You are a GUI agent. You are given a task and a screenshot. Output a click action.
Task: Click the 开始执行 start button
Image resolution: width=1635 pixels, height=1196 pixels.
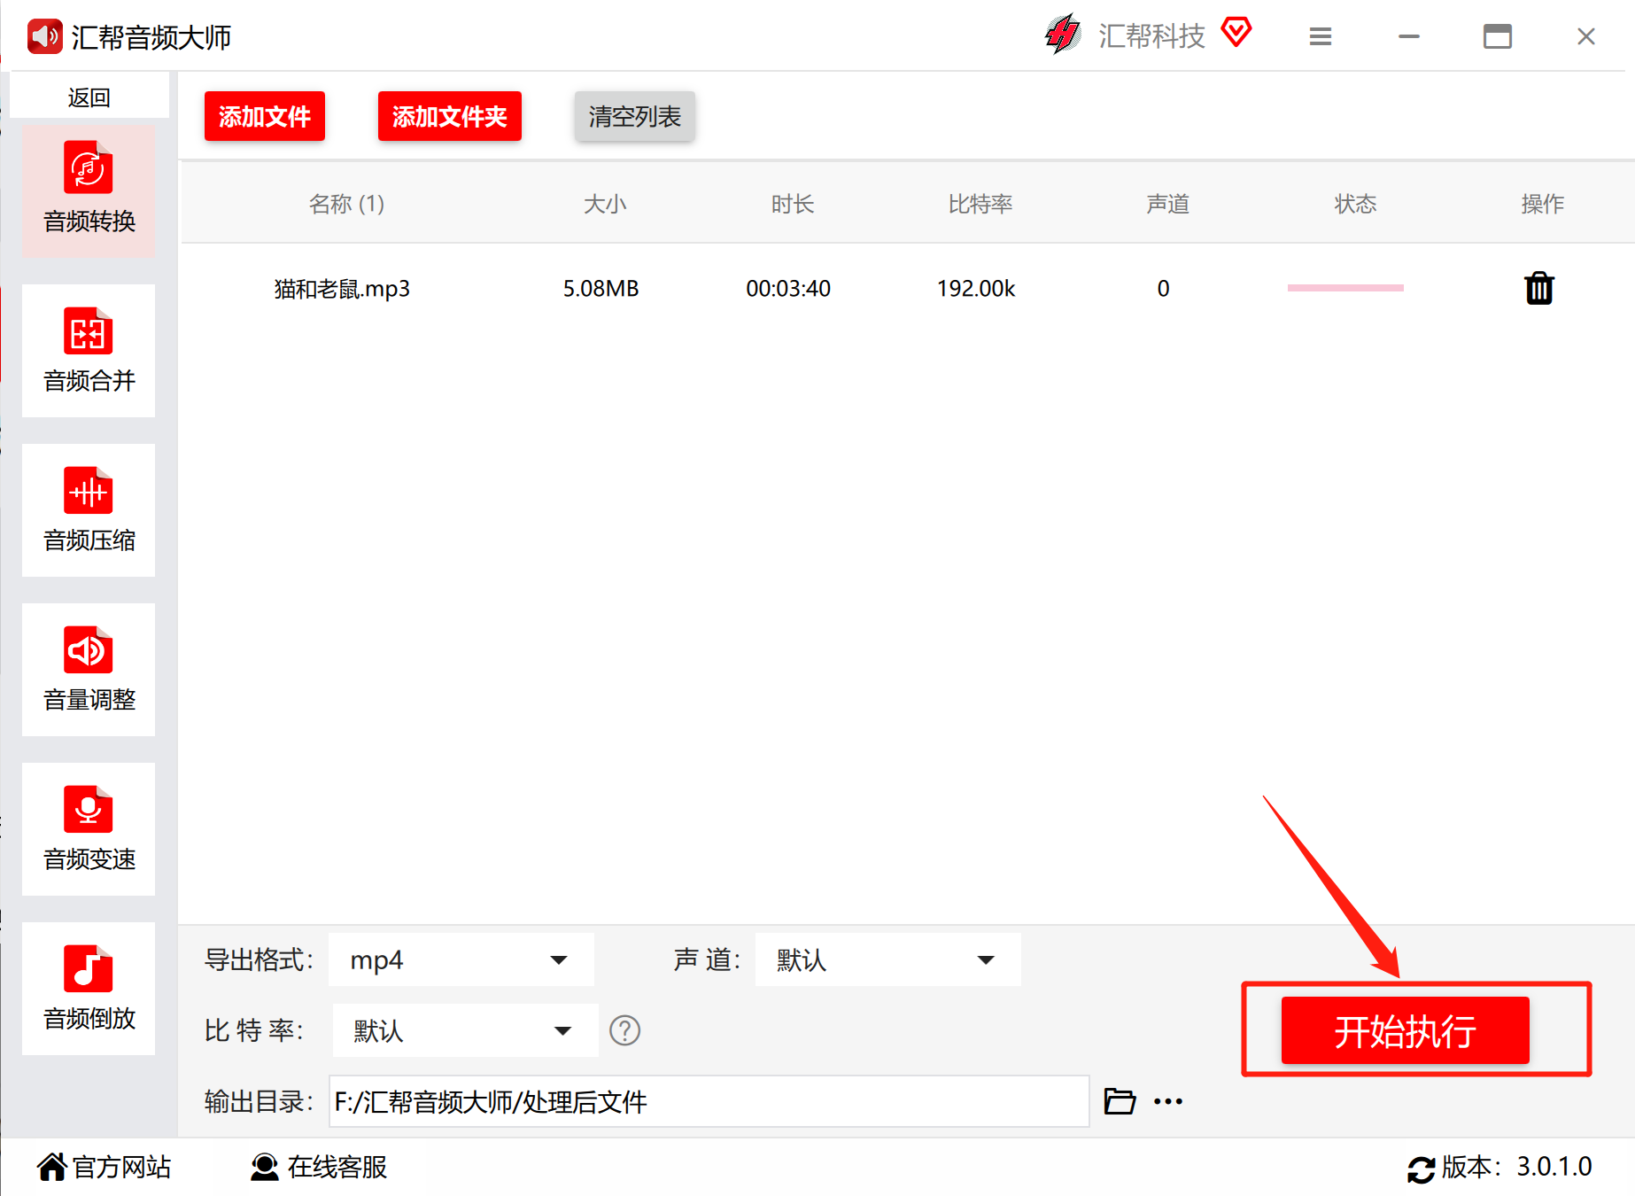click(1406, 1030)
